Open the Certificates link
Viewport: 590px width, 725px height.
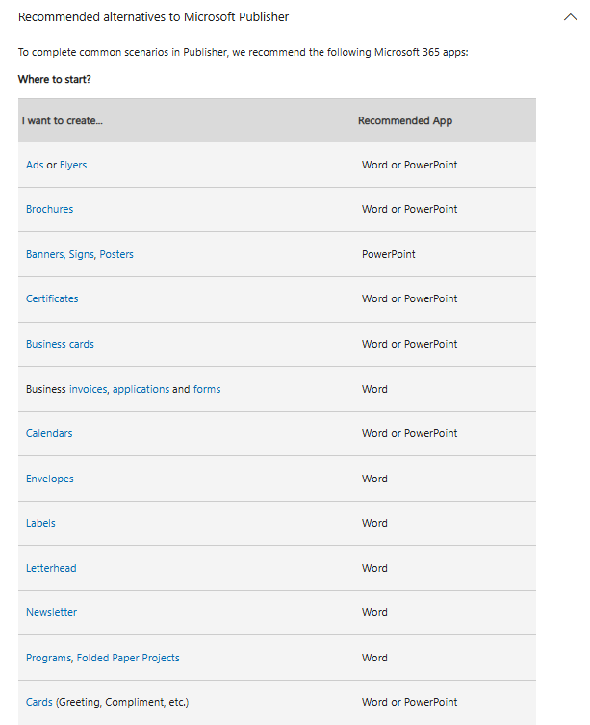[52, 298]
